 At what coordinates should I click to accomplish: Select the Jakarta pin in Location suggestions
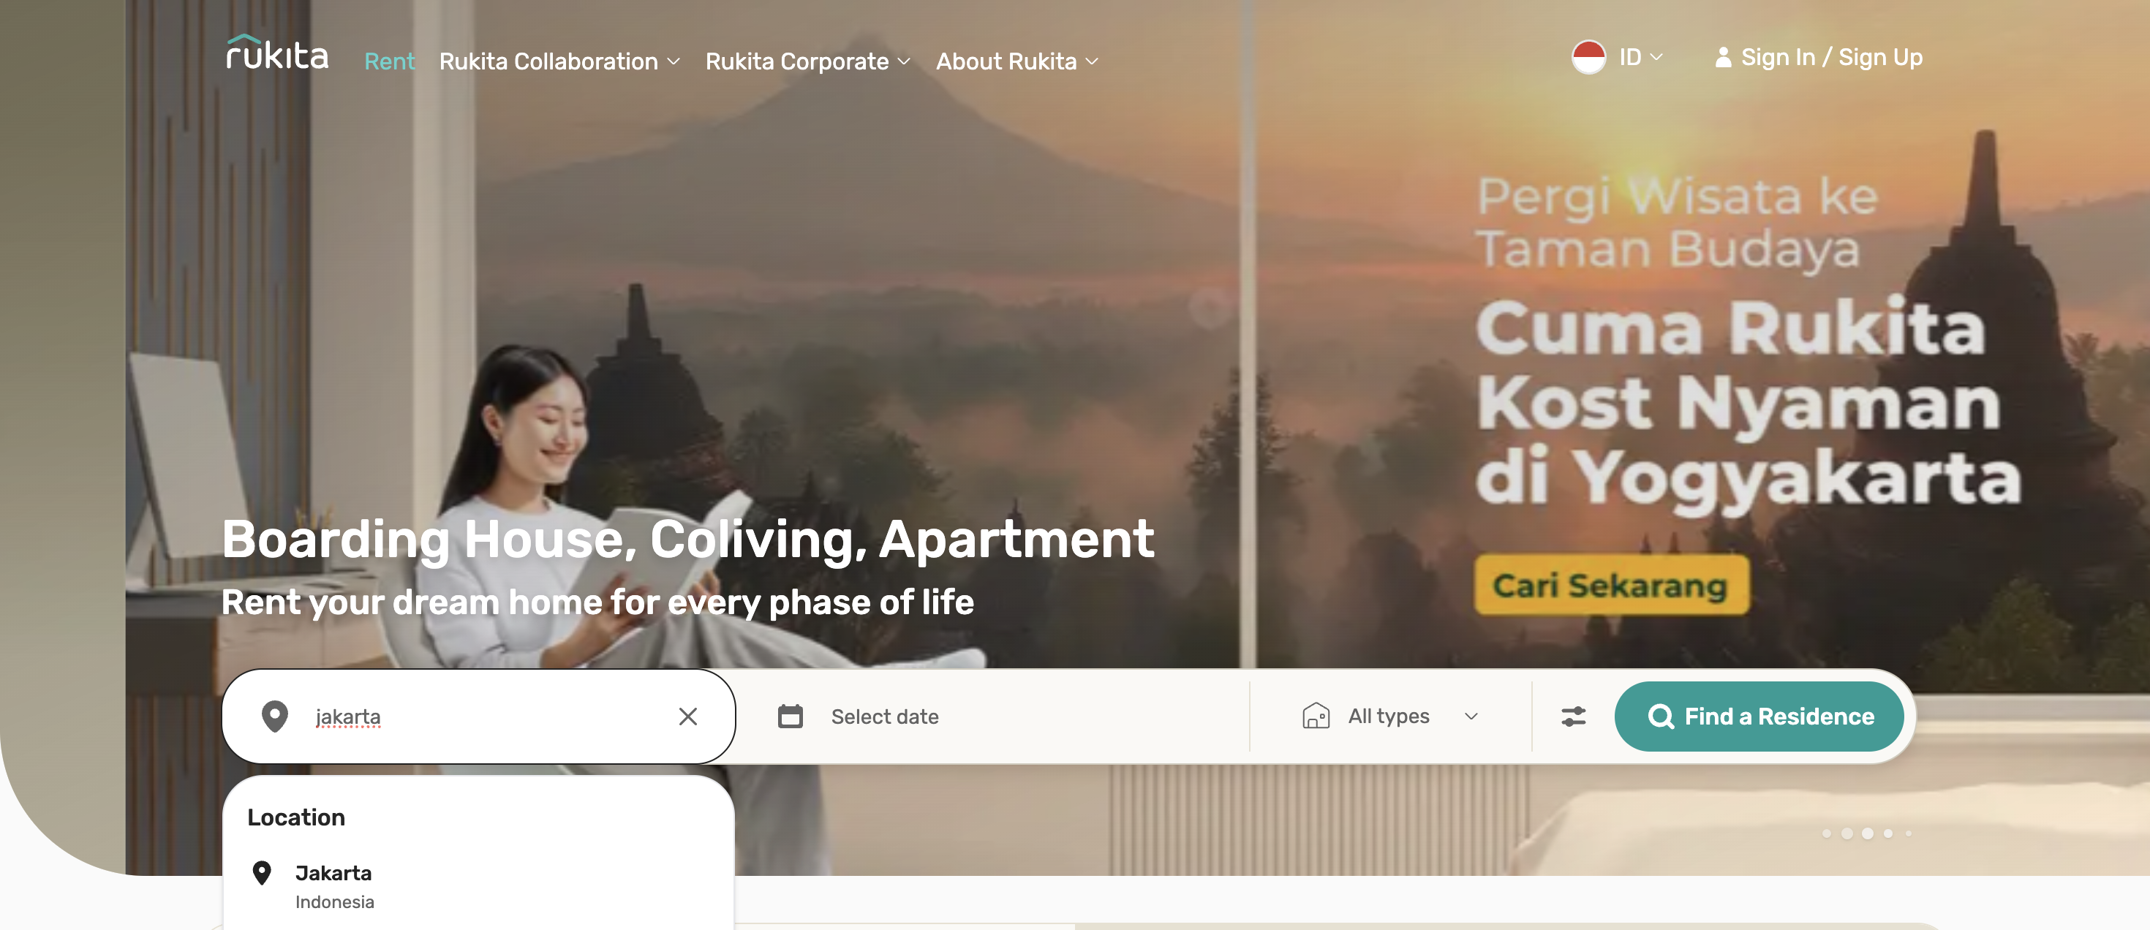[262, 872]
